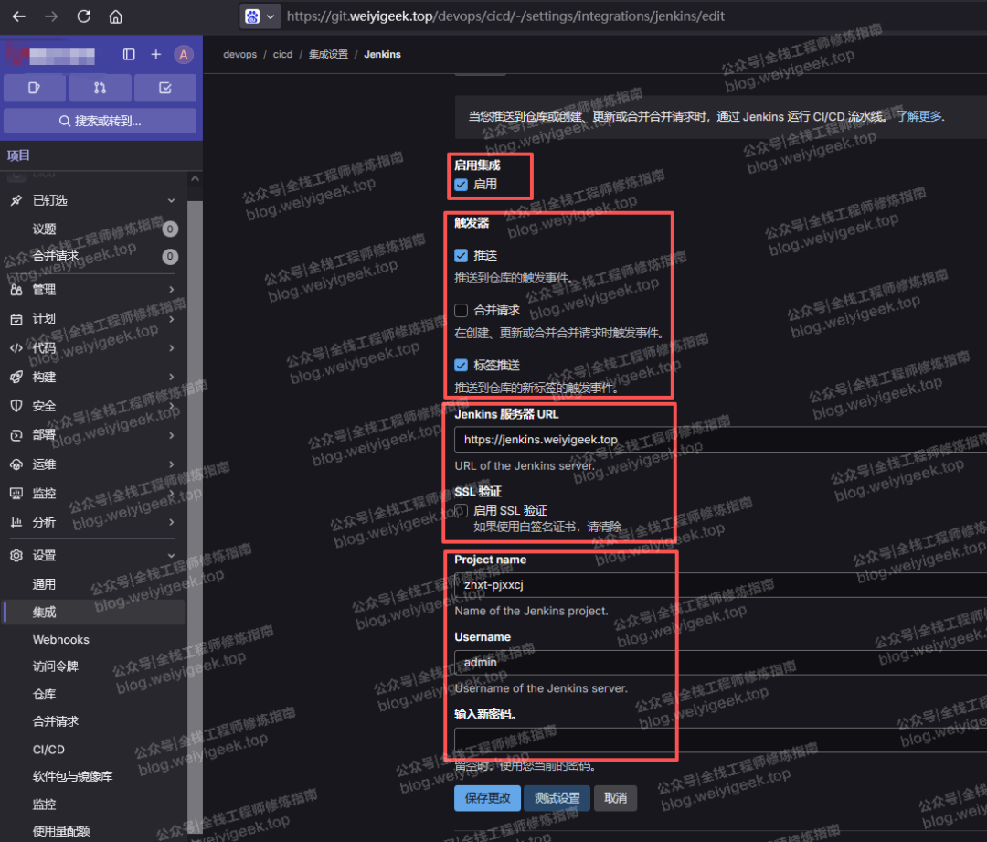The width and height of the screenshot is (987, 842).
Task: Open the search engine dropdown arrow
Action: (270, 17)
